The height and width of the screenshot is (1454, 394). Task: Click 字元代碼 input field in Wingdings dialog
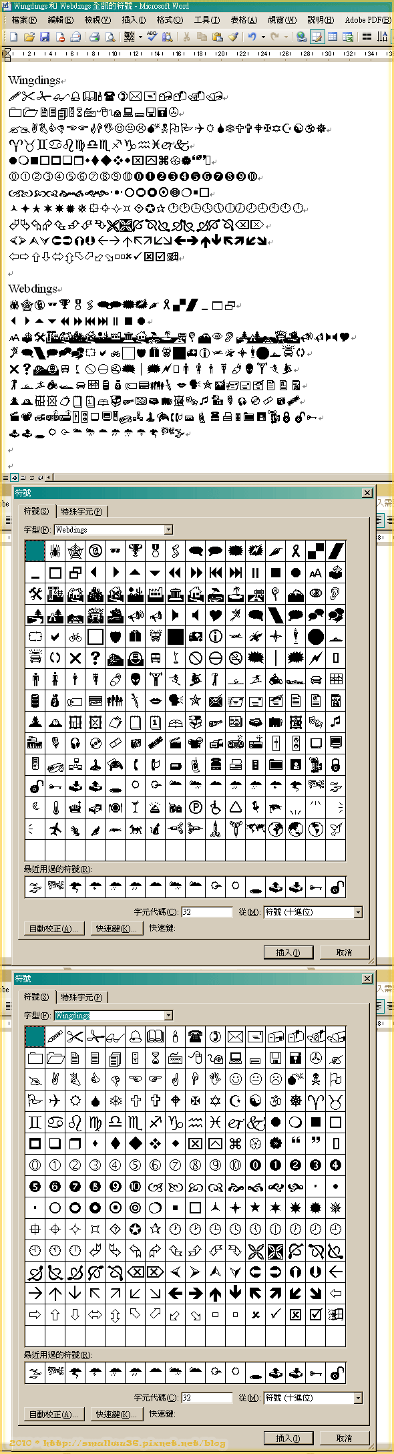(x=206, y=1398)
